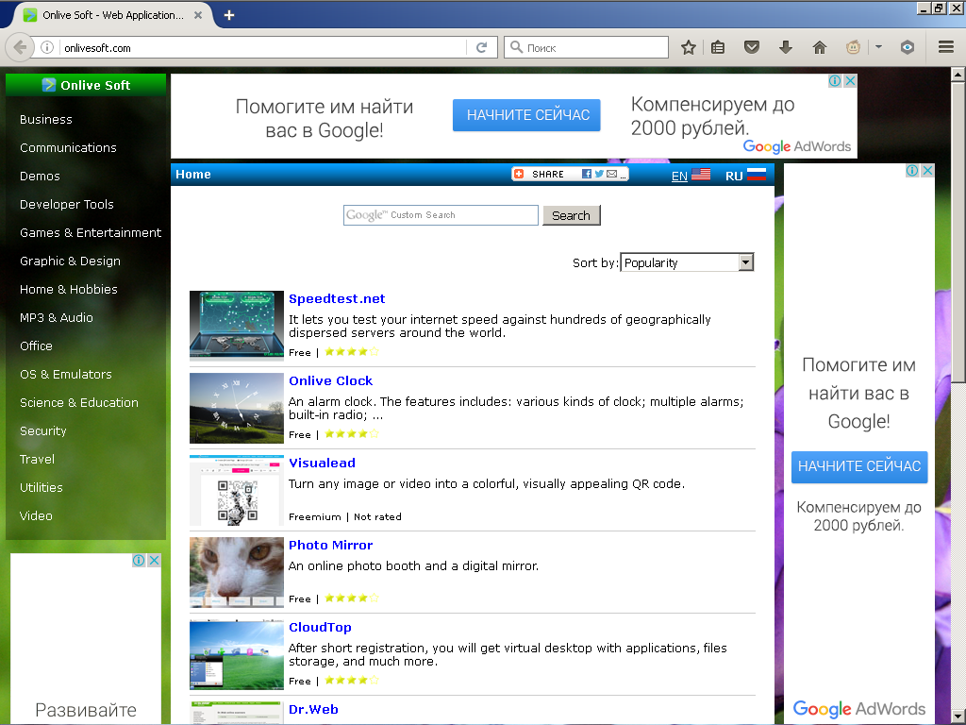The height and width of the screenshot is (725, 966).
Task: Go to Travel category
Action: pos(37,460)
